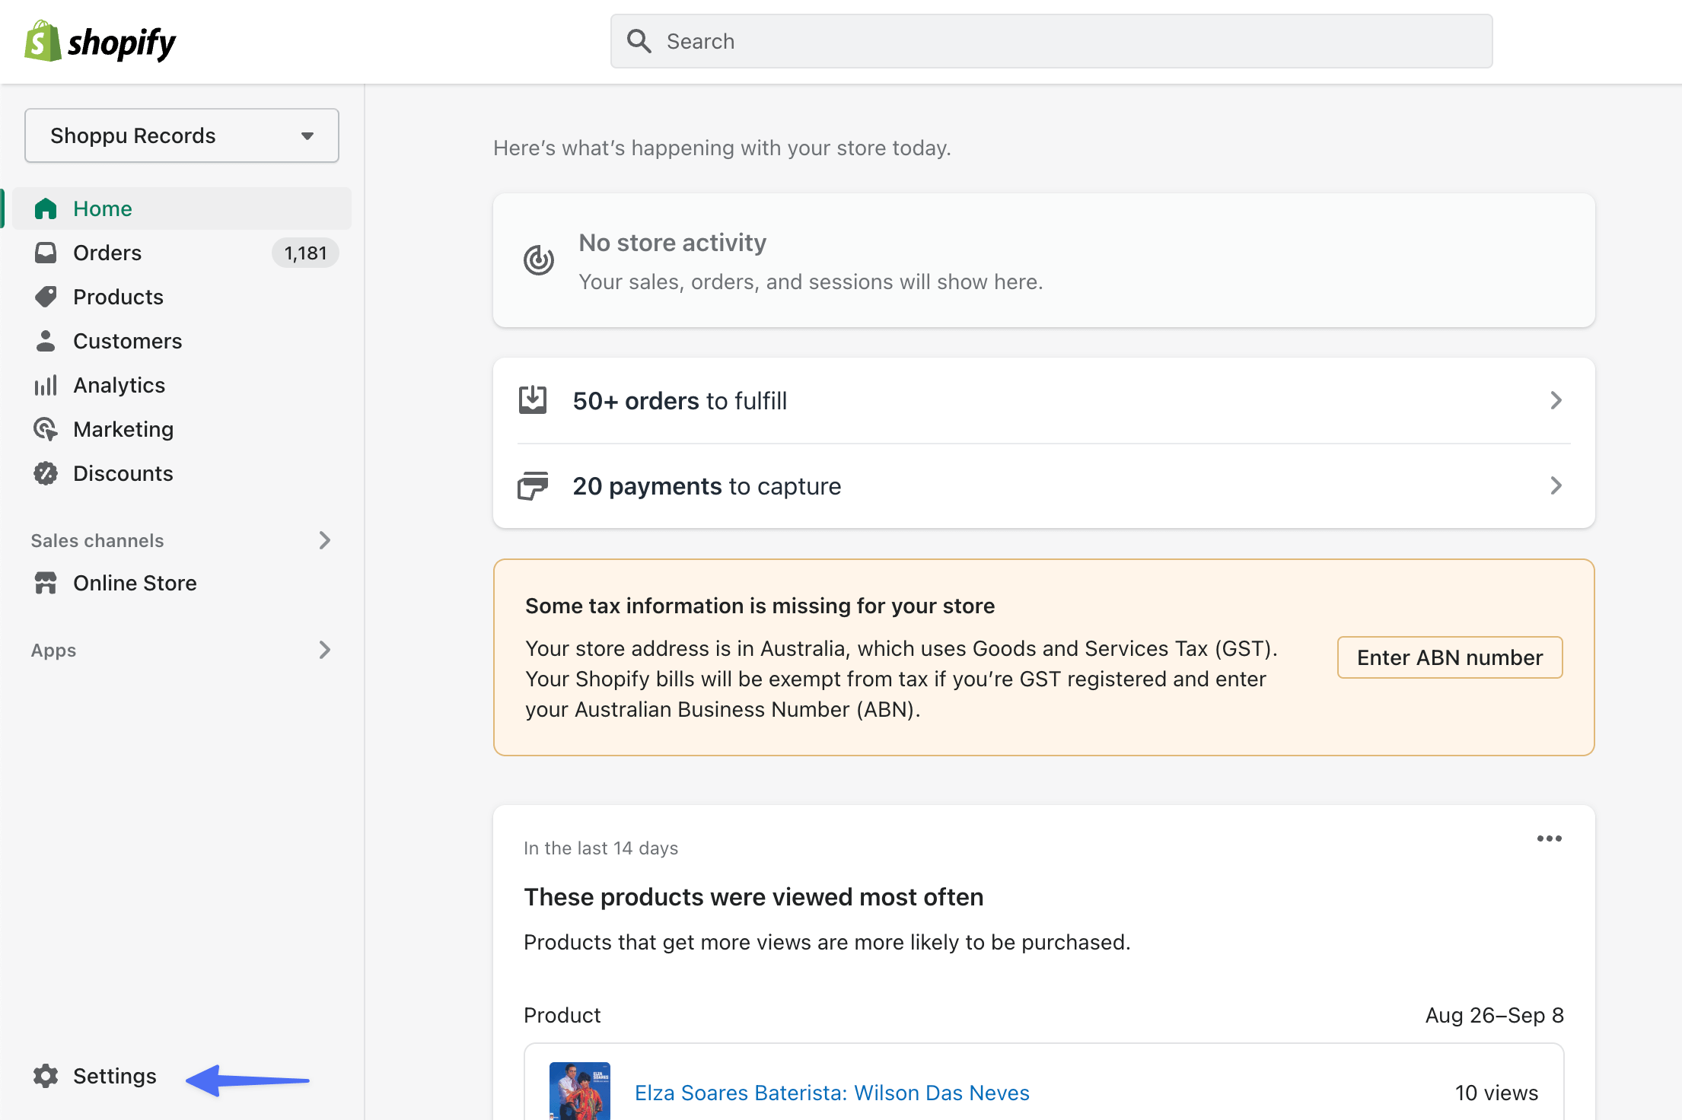Click the Shopify logo

pos(100,41)
